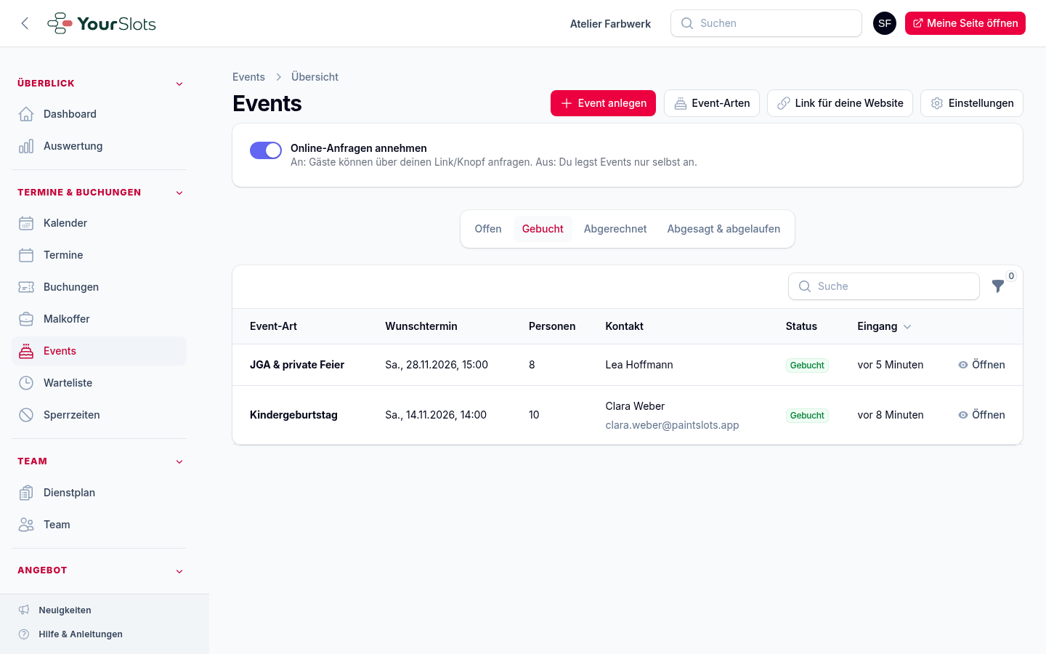Click the plus icon on Event anlegen
The width and height of the screenshot is (1046, 654).
(567, 103)
